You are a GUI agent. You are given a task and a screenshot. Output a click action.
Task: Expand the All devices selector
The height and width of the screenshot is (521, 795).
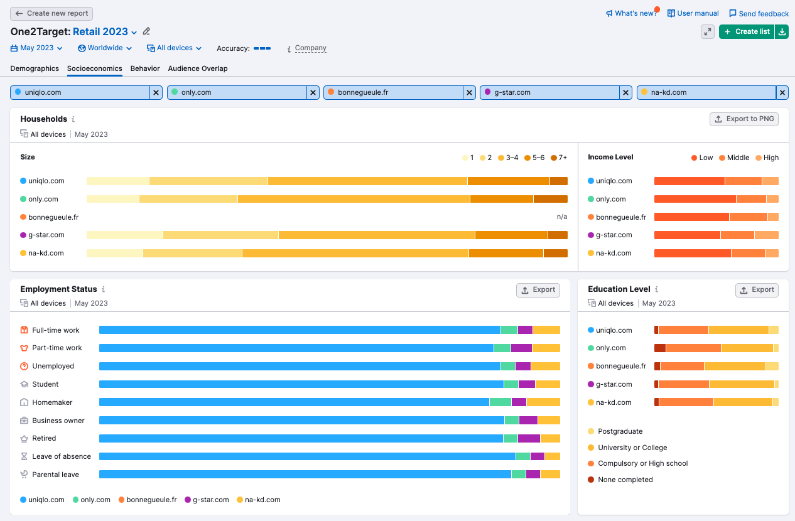[174, 48]
